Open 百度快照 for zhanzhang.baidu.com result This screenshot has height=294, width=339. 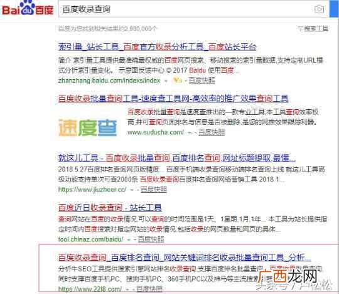click(202, 80)
